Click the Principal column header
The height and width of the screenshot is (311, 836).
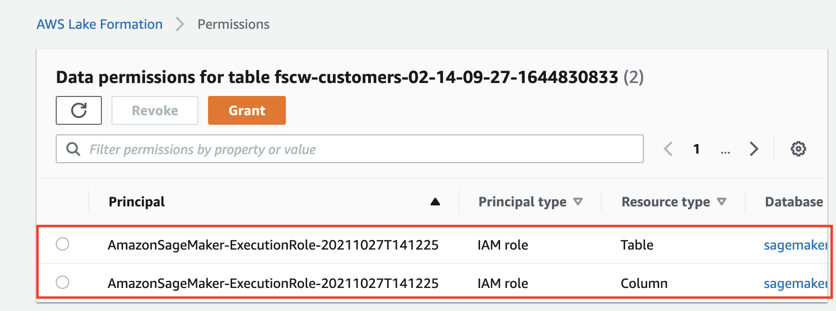coord(136,202)
